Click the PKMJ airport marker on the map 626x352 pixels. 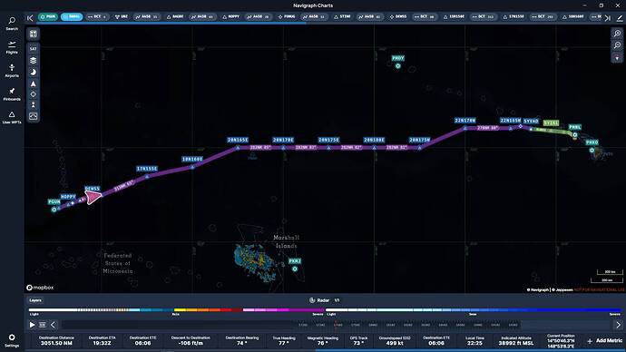point(295,269)
